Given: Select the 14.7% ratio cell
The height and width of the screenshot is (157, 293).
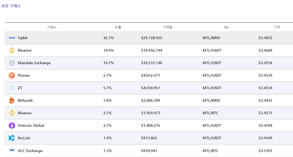Looking at the screenshot, I should click(109, 63).
